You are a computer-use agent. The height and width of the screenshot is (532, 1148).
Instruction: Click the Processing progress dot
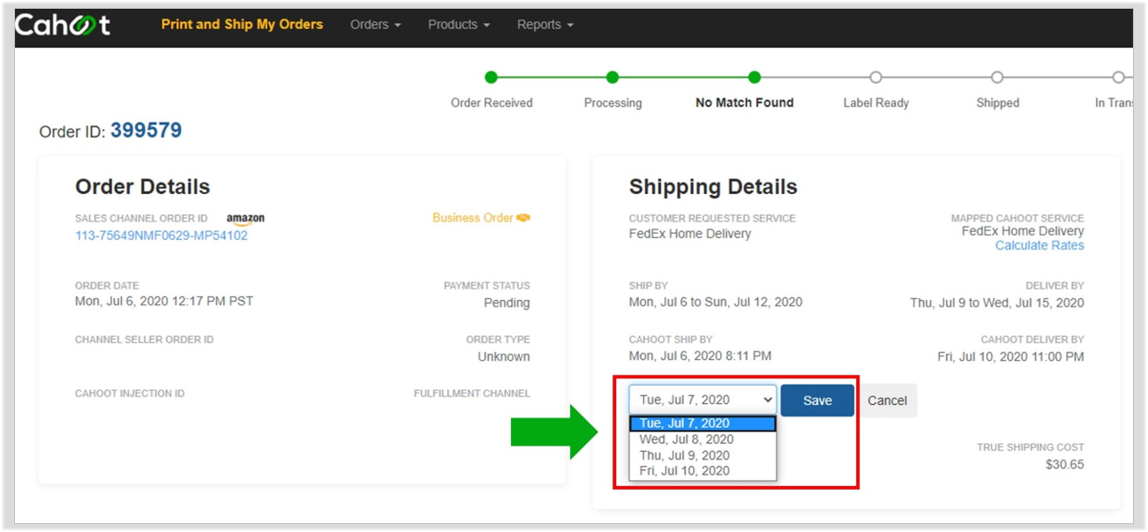click(612, 78)
